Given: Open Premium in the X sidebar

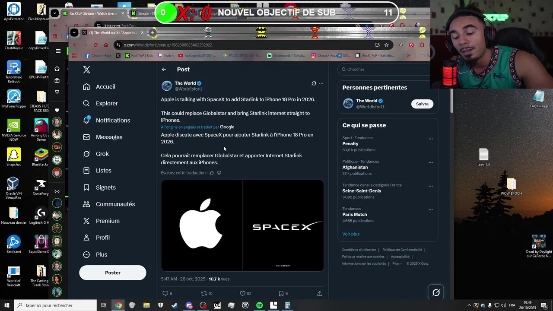Looking at the screenshot, I should pyautogui.click(x=101, y=221).
